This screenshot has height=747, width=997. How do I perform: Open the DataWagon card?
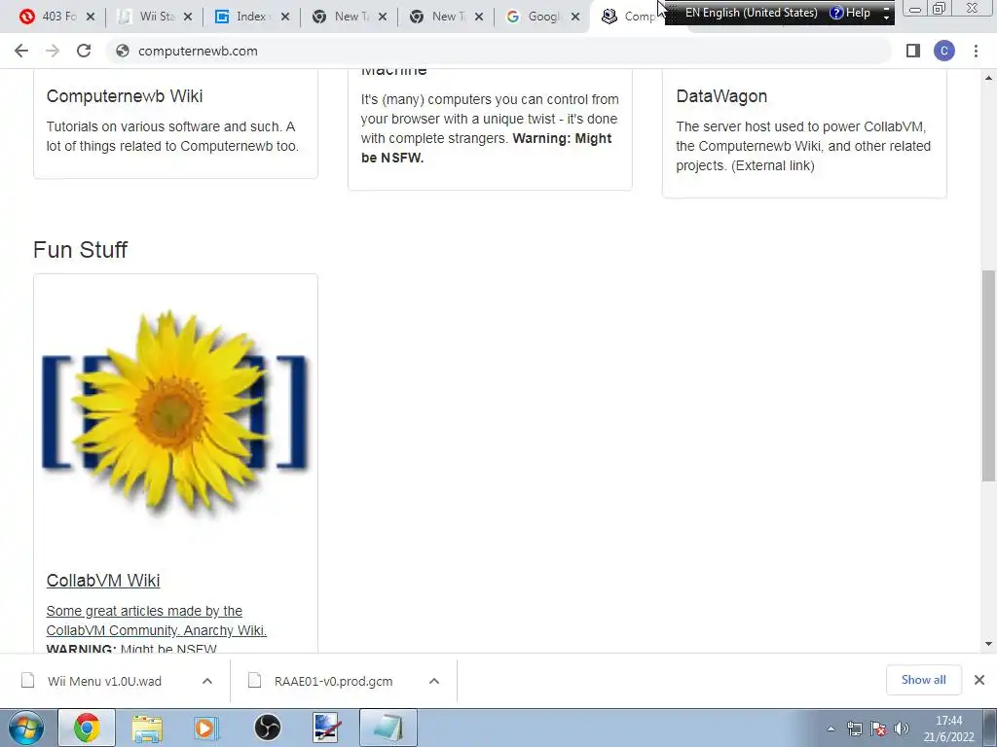pyautogui.click(x=804, y=133)
